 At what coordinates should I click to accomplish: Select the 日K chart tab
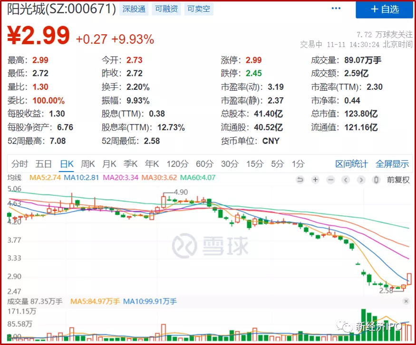(x=67, y=164)
